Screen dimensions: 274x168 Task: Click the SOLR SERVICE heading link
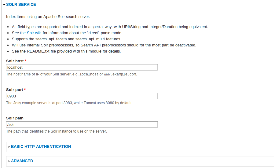coord(21,5)
